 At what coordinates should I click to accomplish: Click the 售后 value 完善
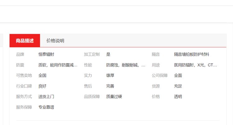coord(110,86)
